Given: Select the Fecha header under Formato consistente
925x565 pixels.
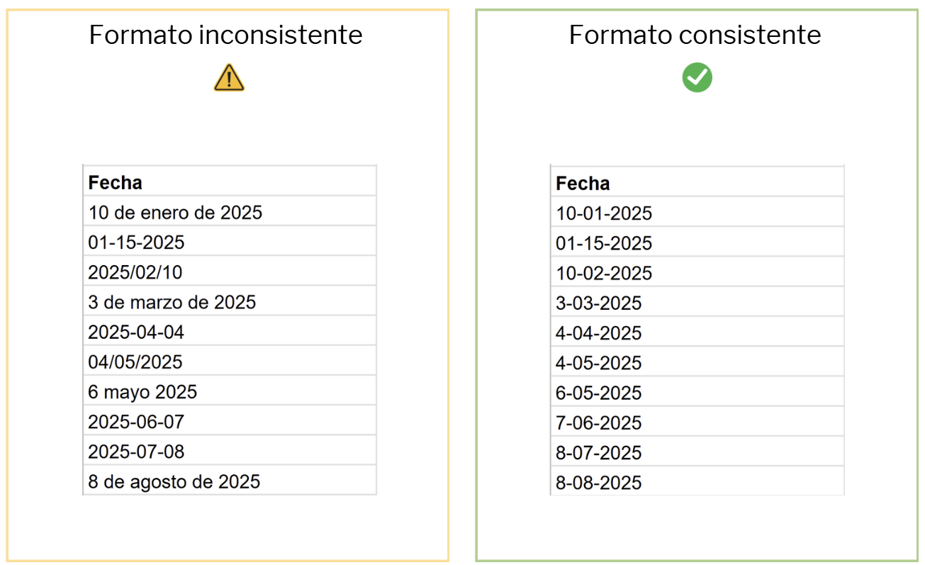Looking at the screenshot, I should (x=583, y=184).
